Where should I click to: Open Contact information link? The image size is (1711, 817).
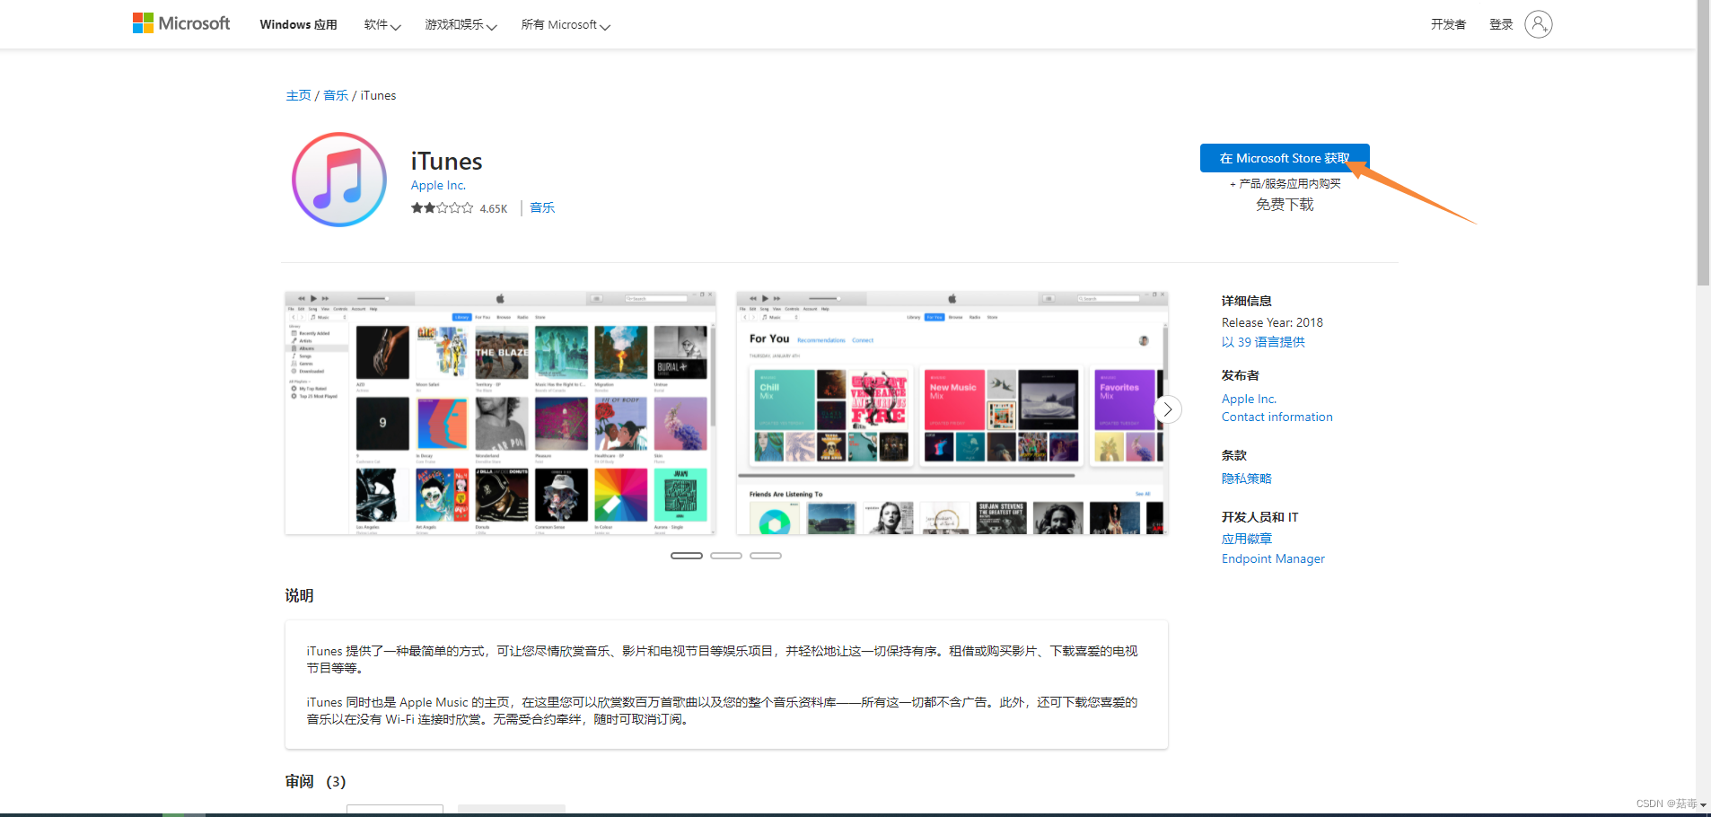[1277, 417]
